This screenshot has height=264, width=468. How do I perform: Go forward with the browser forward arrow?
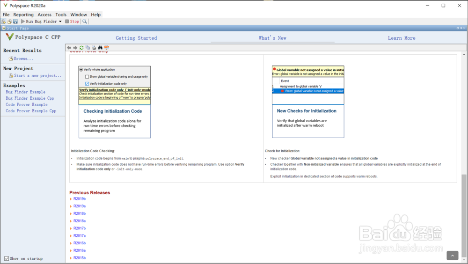point(75,47)
